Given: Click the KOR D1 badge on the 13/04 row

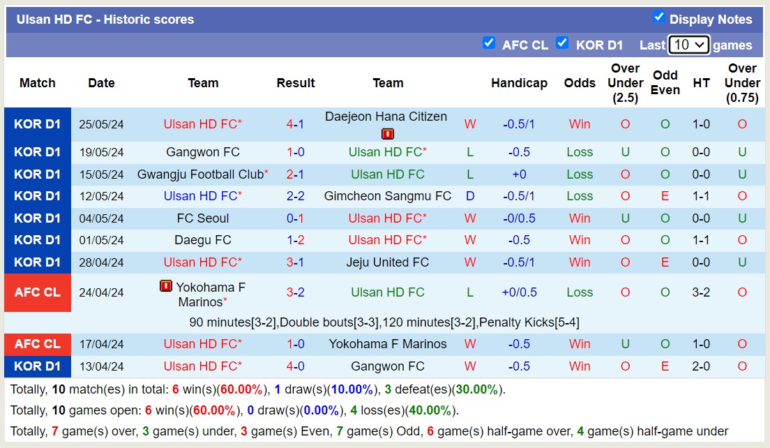Looking at the screenshot, I should coord(38,366).
